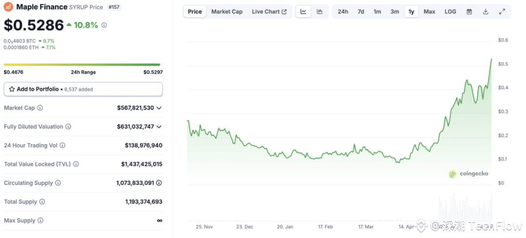The width and height of the screenshot is (526, 238).
Task: Click the $0.5286 price text
Action: [34, 25]
